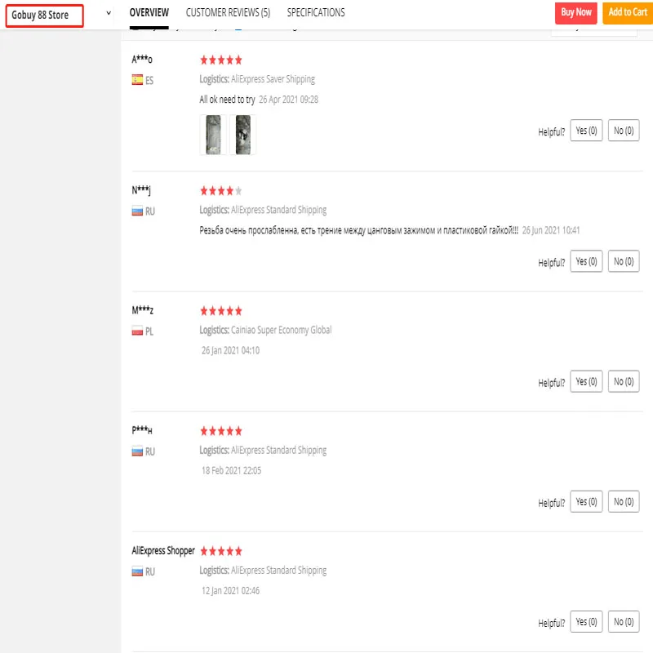653x653 pixels.
Task: Click the five-star rating on A***o's review
Action: click(x=221, y=60)
